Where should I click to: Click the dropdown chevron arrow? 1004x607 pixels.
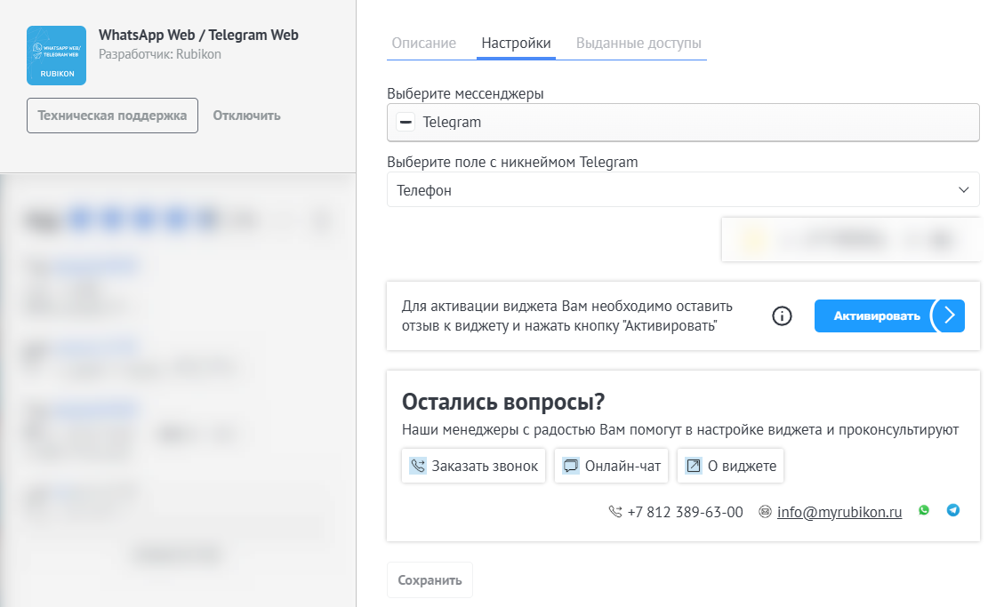pyautogui.click(x=963, y=190)
